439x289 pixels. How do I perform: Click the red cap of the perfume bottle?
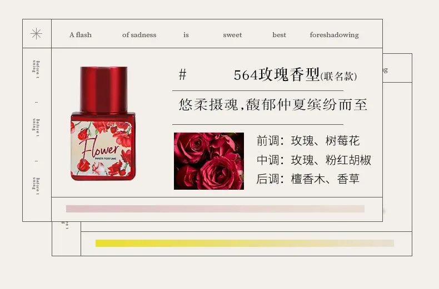click(103, 89)
